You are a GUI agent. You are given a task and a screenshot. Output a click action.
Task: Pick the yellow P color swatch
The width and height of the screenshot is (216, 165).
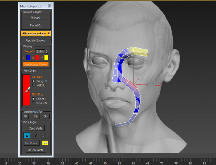pyautogui.click(x=46, y=57)
